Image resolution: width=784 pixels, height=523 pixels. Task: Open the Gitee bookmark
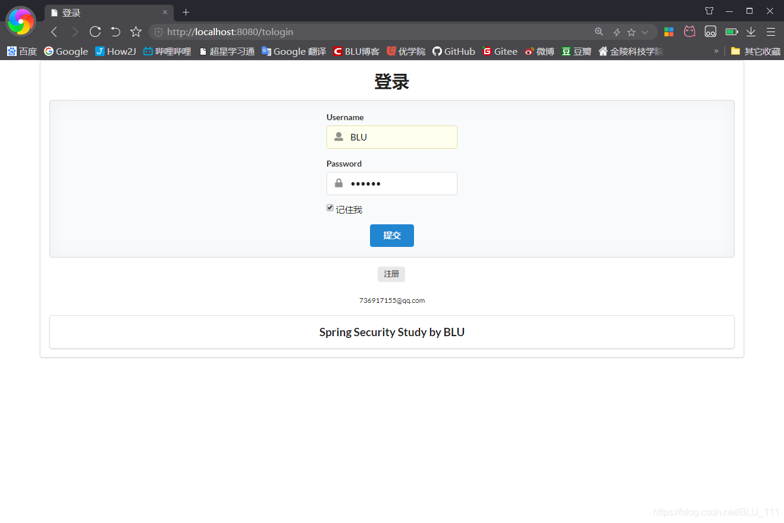pos(500,51)
